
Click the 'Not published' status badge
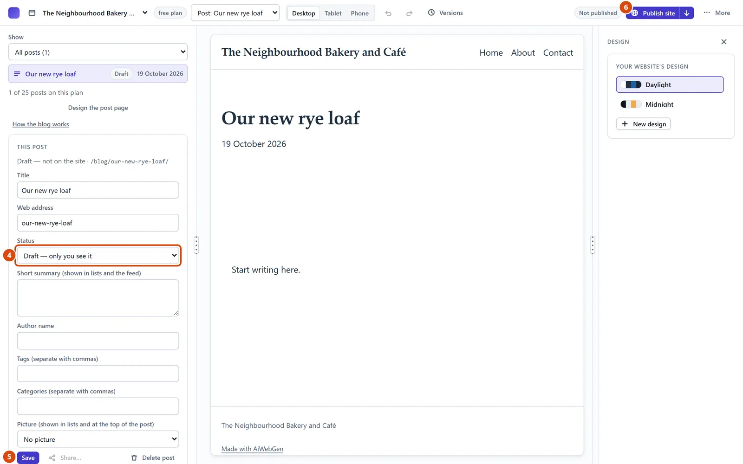(x=598, y=13)
